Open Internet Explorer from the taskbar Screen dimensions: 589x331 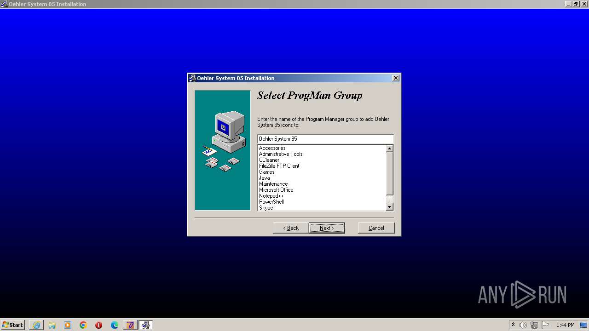pyautogui.click(x=36, y=325)
